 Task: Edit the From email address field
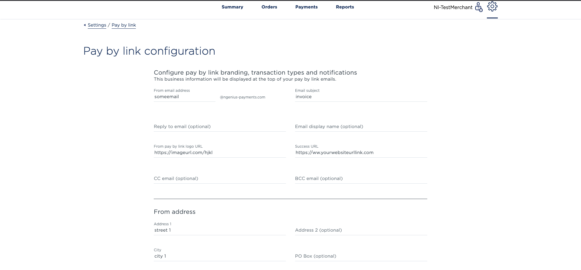coord(185,97)
